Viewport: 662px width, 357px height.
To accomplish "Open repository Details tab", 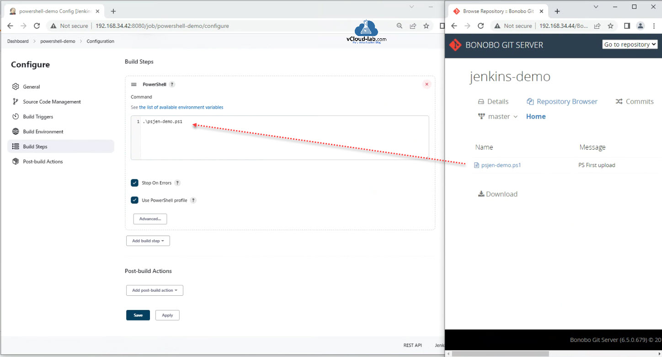I will click(x=493, y=101).
